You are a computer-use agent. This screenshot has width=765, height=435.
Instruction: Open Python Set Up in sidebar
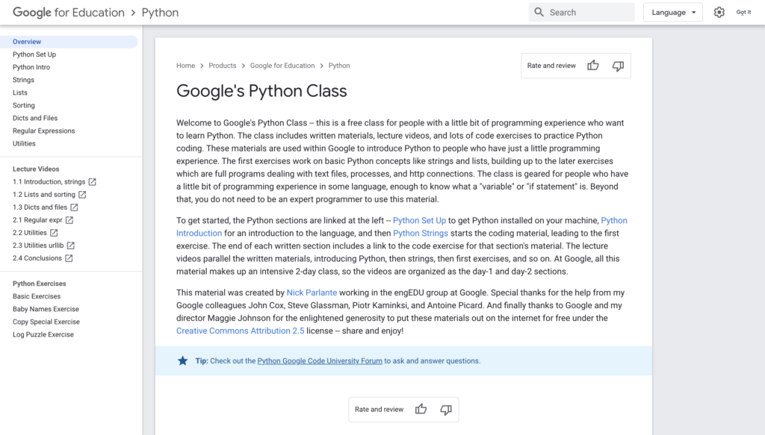click(34, 54)
